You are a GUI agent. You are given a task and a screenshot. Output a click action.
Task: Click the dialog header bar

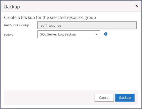click(x=71, y=6)
